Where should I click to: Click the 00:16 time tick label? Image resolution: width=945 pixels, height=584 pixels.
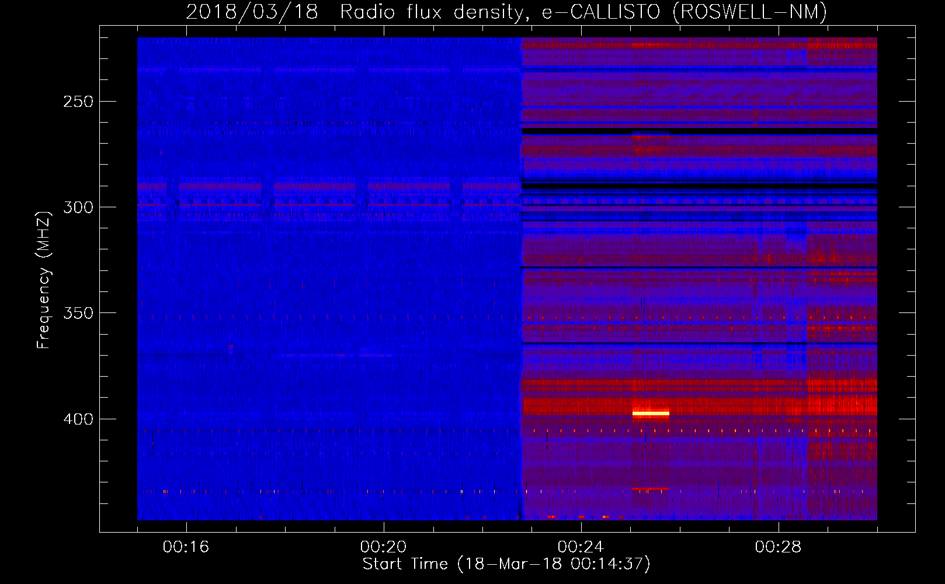tap(186, 547)
